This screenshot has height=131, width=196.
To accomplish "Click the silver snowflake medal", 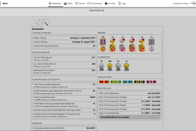I will coord(152,45).
